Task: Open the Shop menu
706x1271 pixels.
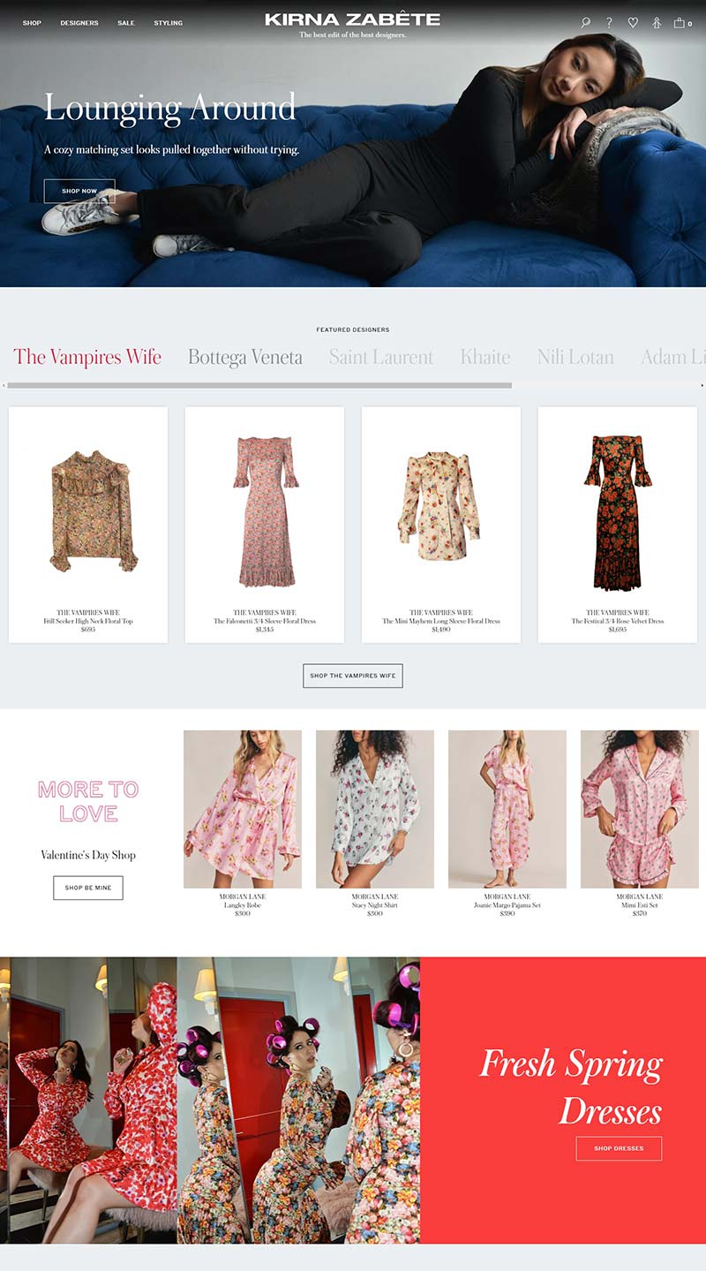Action: click(x=32, y=23)
